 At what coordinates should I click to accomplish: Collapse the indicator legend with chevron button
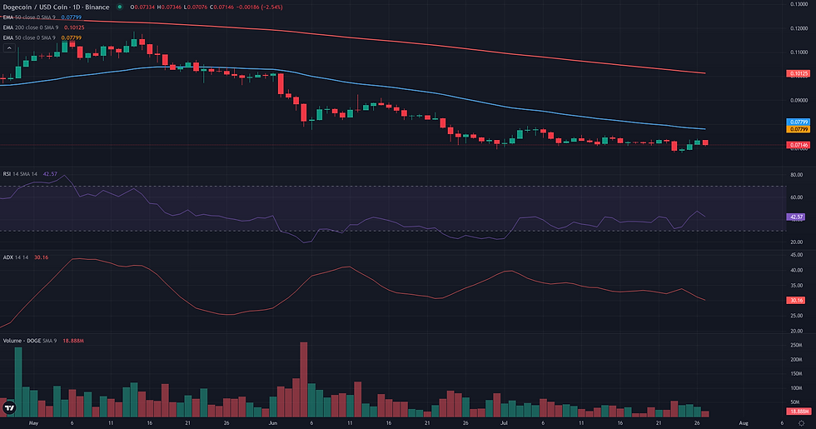[9, 48]
